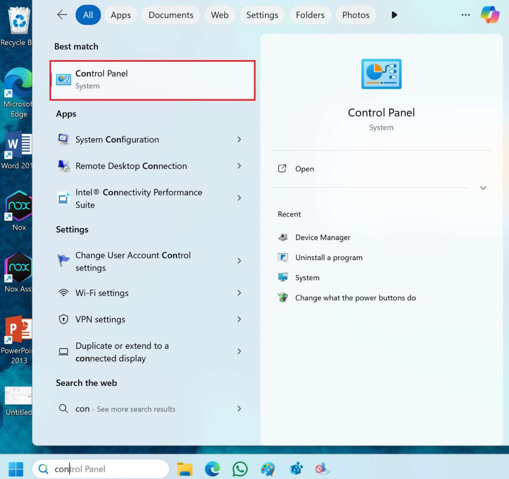Expand VPN settings result chevron
This screenshot has height=479, width=509.
(239, 319)
